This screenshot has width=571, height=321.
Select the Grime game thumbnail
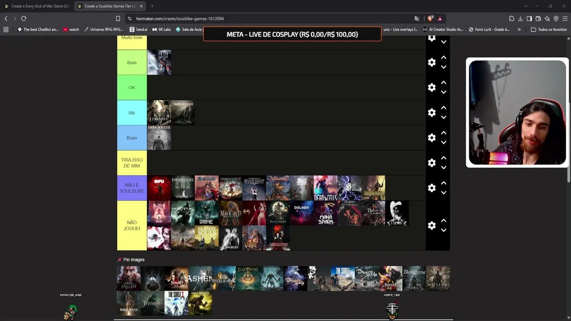point(207,213)
